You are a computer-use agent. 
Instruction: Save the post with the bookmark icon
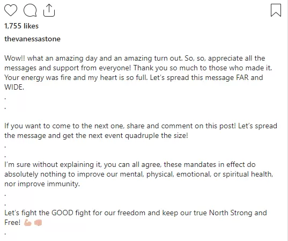(276, 10)
